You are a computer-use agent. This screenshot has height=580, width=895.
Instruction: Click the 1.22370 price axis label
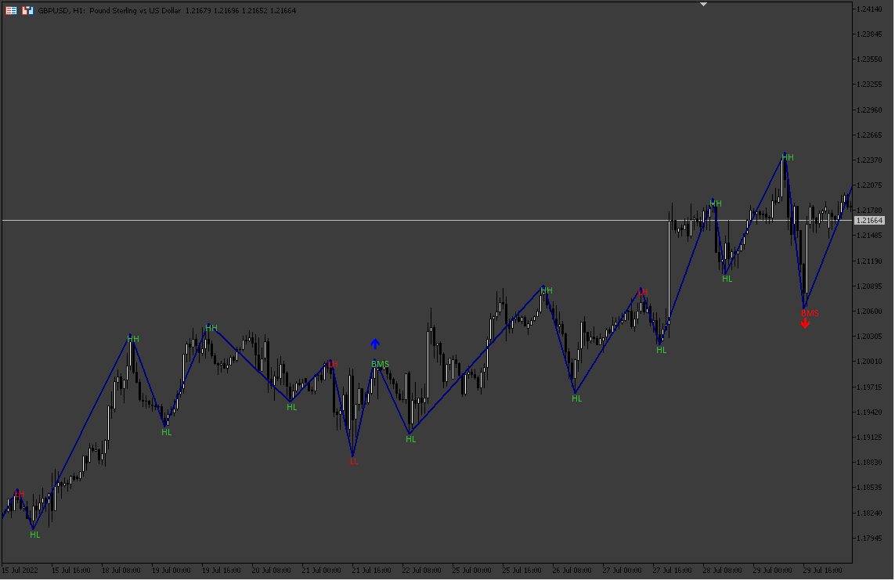[869, 160]
